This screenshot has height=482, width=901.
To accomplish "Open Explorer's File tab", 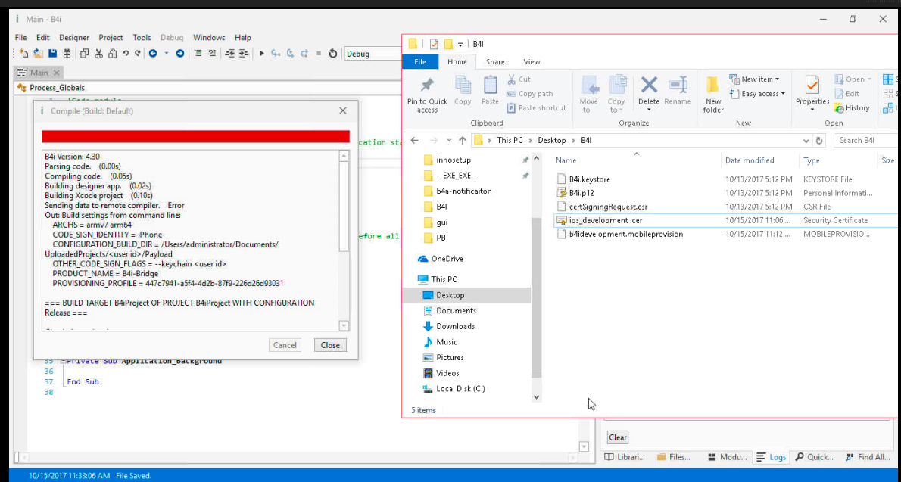I will [x=420, y=61].
